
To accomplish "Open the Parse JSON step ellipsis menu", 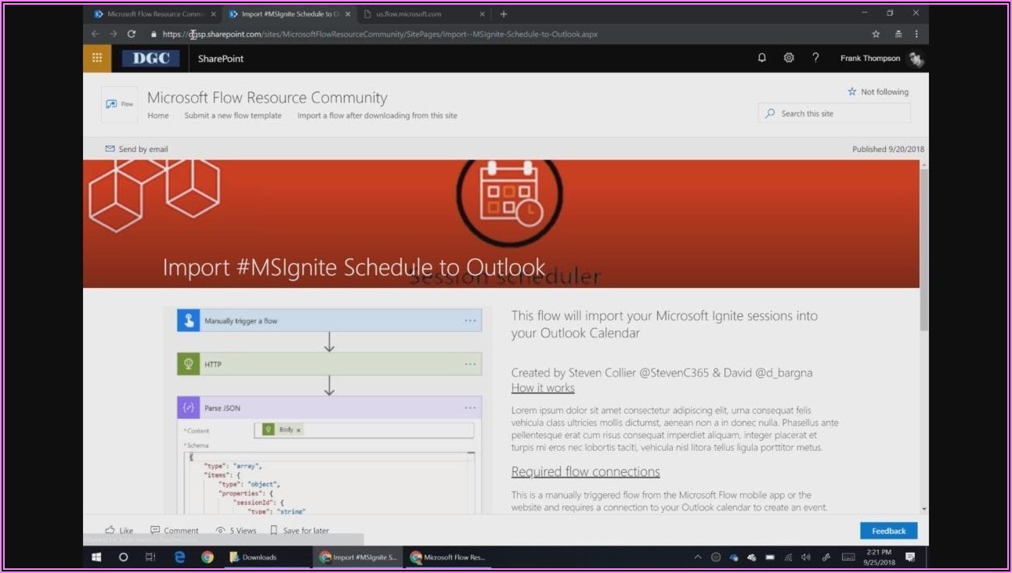I will [x=470, y=408].
